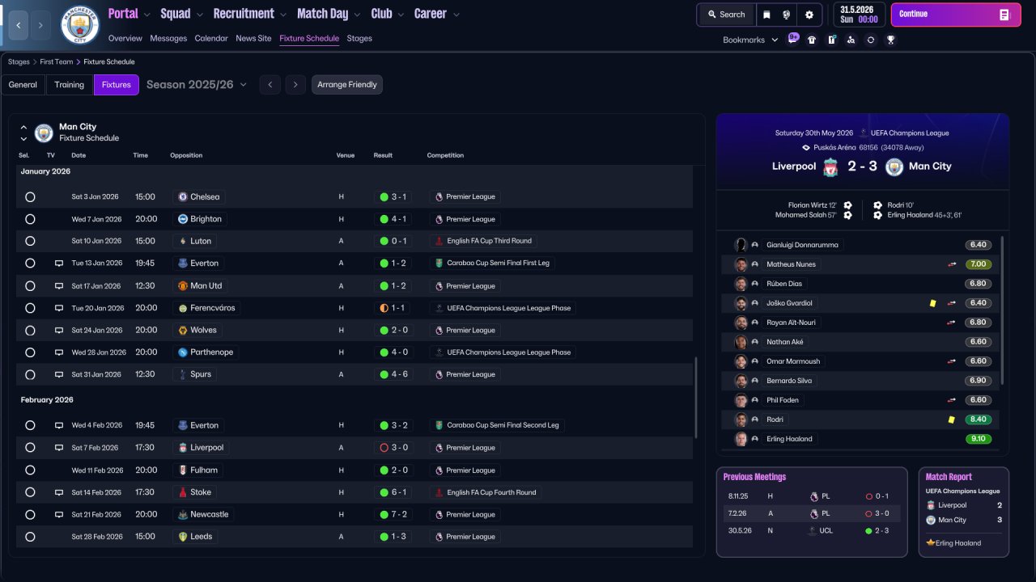Select the Newcastle fixture radio button

(x=30, y=514)
